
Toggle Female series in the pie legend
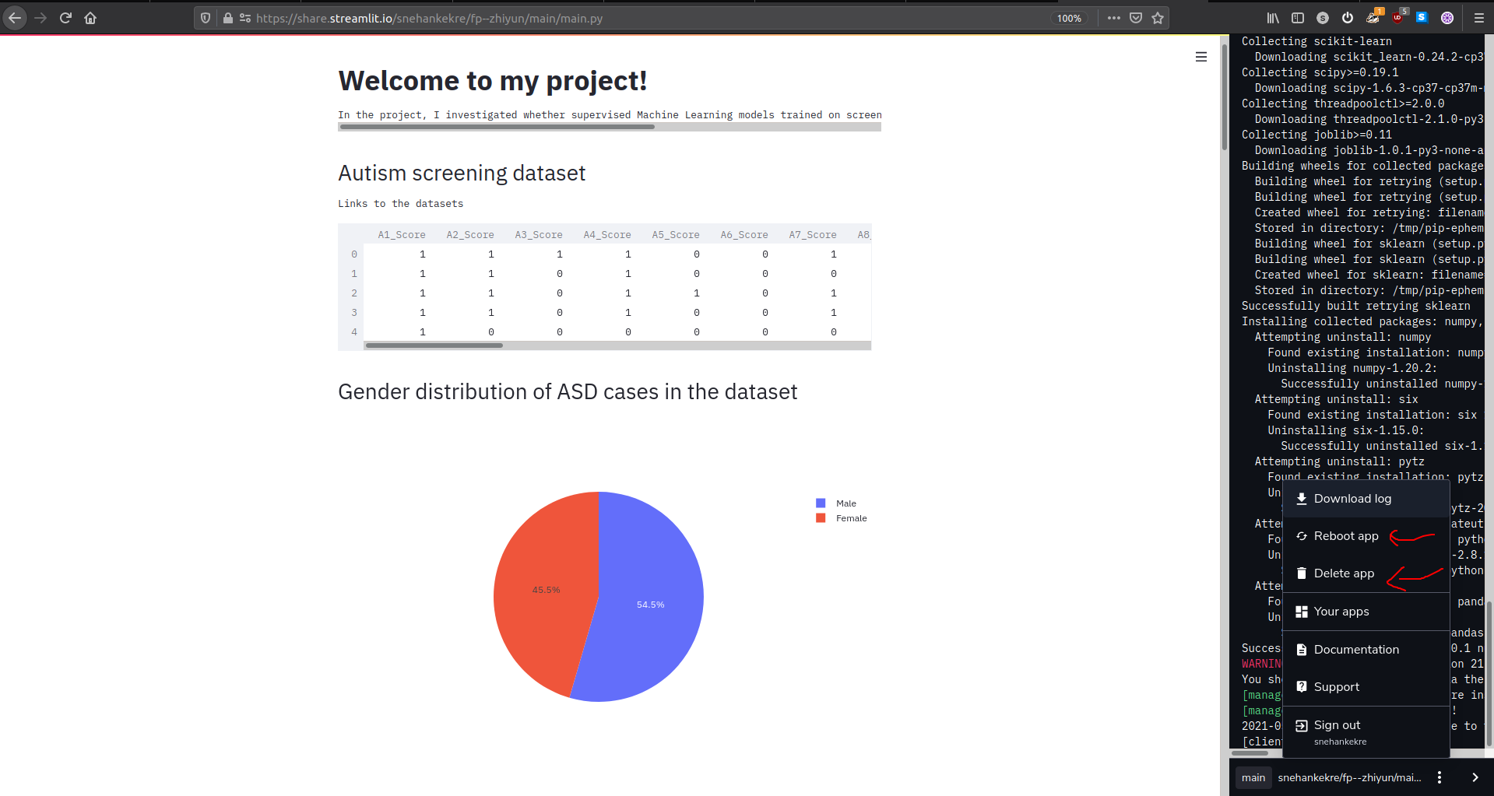[x=841, y=518]
